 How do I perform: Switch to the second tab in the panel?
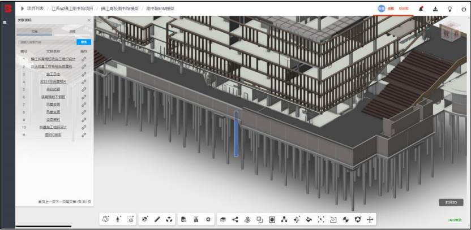coord(72,32)
